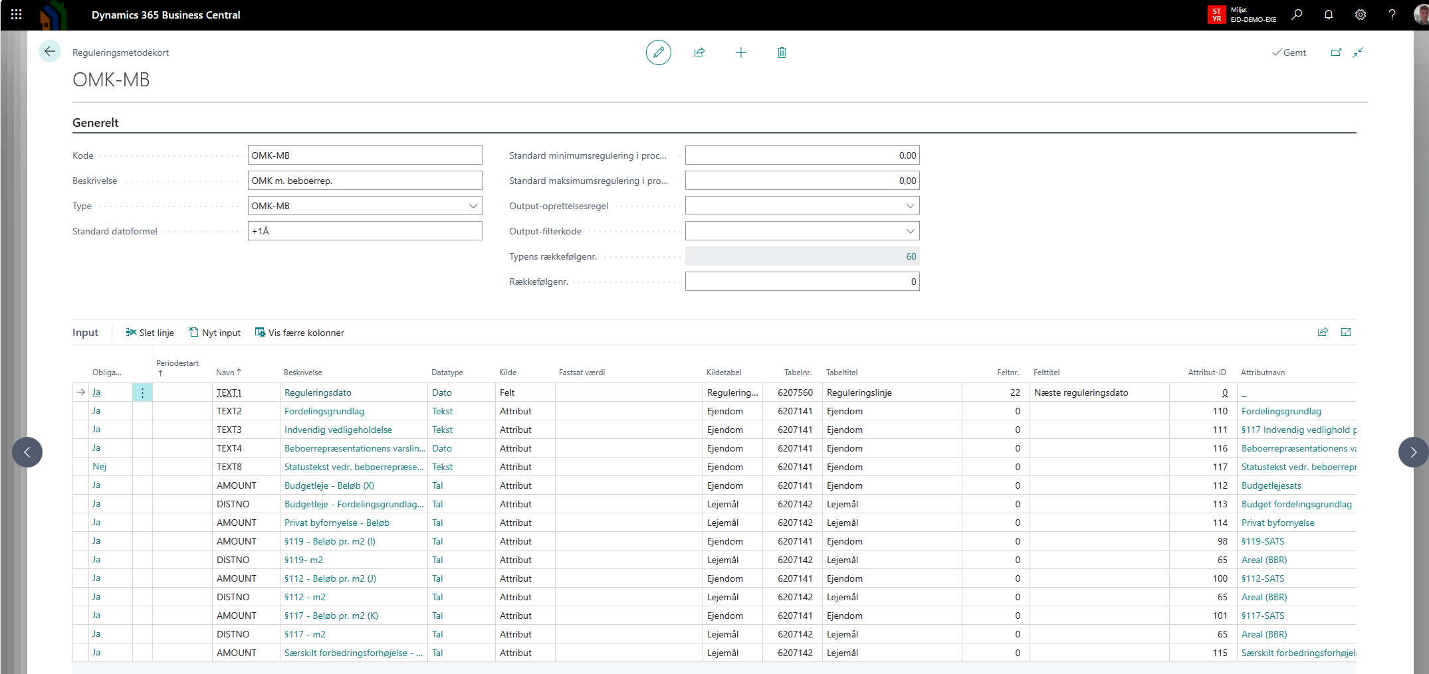This screenshot has width=1429, height=674.
Task: Open Indvendig vedligeholdelse link
Action: [338, 430]
